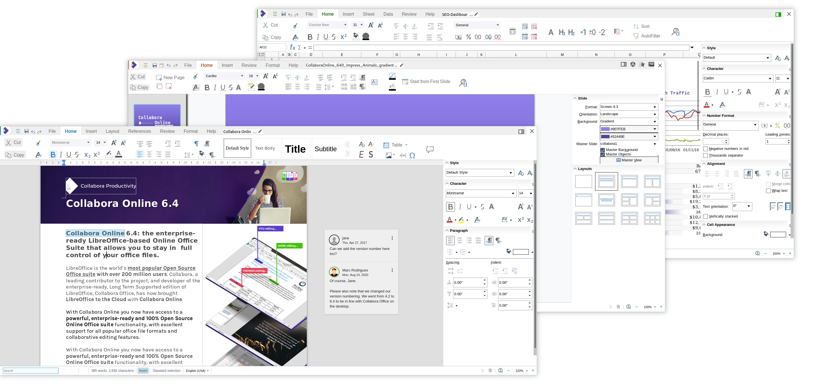Image resolution: width=839 pixels, height=390 pixels.
Task: Apply Underline in Writer Home toolbar
Action: pos(69,155)
